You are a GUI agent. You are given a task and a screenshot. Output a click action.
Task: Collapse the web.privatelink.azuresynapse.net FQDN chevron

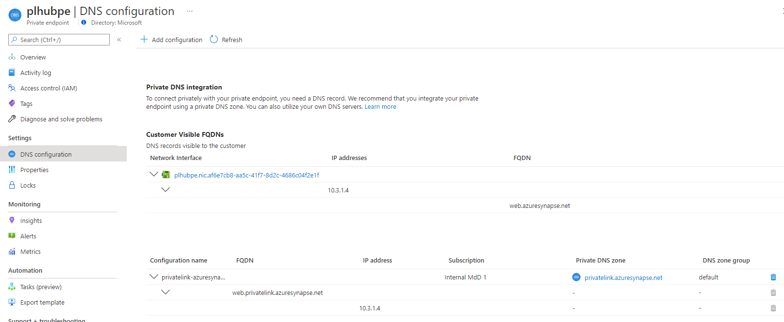[166, 292]
